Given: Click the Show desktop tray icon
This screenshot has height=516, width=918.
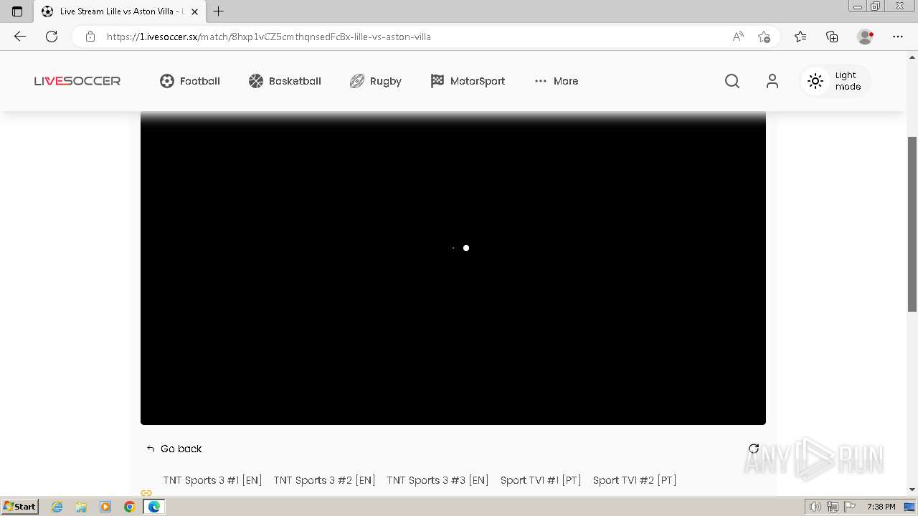Looking at the screenshot, I should pyautogui.click(x=909, y=507).
